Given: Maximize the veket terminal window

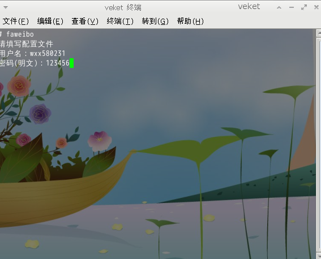Looking at the screenshot, I should point(304,7).
